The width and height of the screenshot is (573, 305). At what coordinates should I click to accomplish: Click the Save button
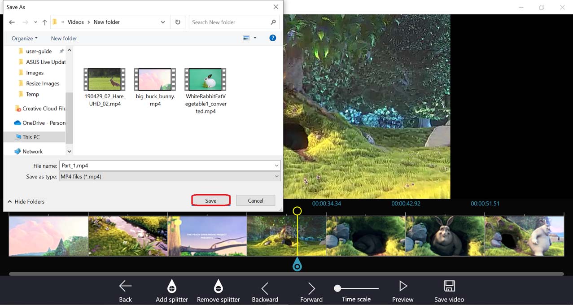(211, 200)
